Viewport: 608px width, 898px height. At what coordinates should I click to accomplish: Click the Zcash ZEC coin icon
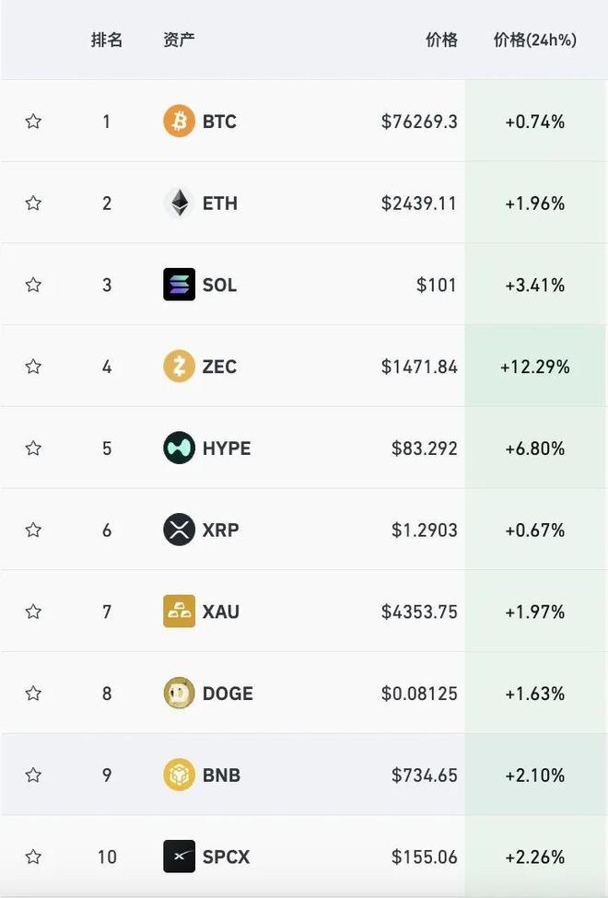(179, 366)
